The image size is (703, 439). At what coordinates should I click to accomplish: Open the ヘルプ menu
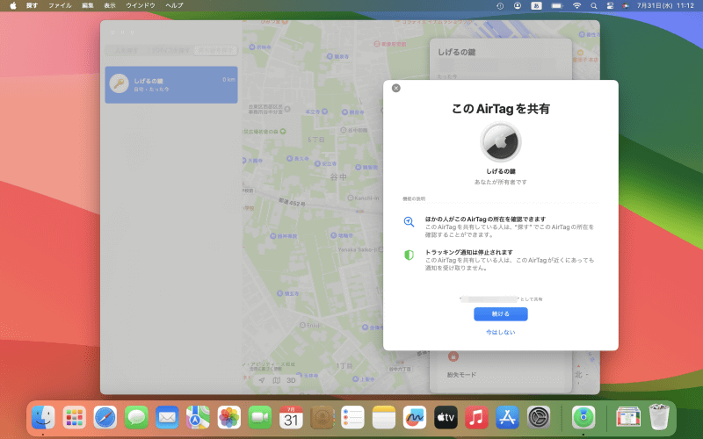(174, 6)
